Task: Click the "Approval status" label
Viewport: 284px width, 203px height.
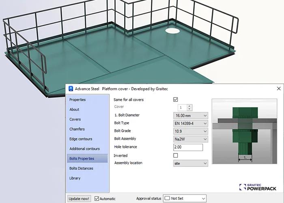Action: coord(149,199)
